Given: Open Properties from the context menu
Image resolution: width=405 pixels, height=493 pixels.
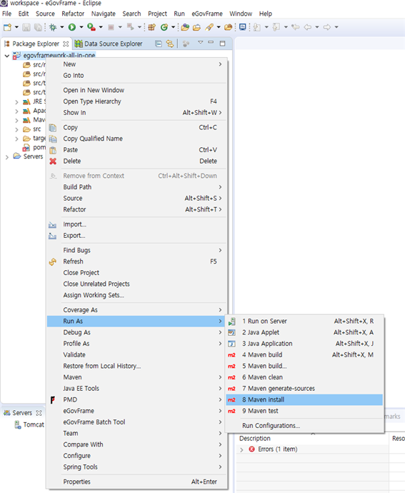Looking at the screenshot, I should (136, 482).
